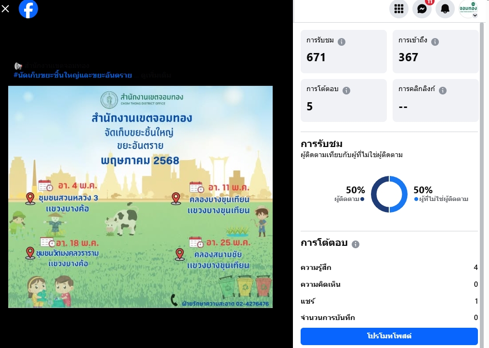Select the แชร์ shares row

click(389, 301)
